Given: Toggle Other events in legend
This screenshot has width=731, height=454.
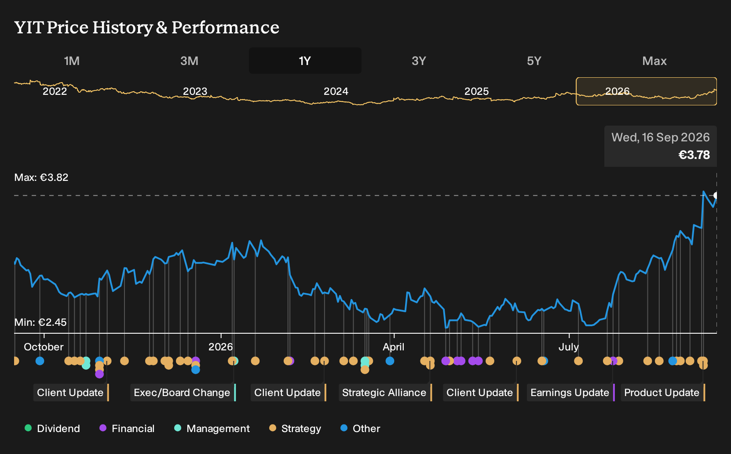Looking at the screenshot, I should point(360,429).
